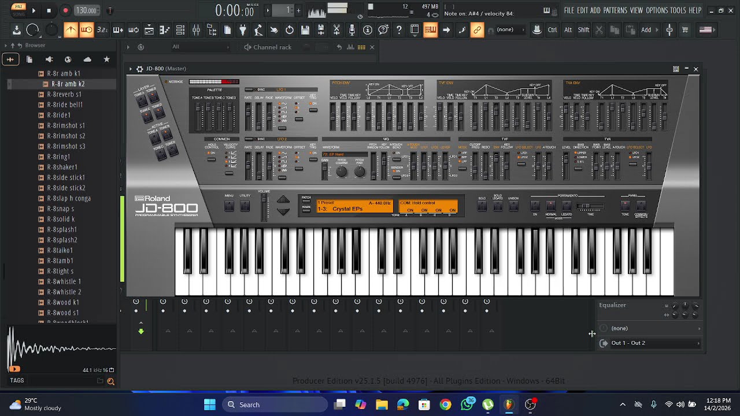Toggle the metronome button
Viewport: 740px width, 416px height.
coord(71,30)
